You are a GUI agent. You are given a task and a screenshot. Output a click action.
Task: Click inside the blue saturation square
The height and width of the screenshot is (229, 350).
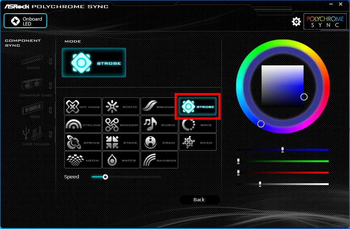(x=282, y=86)
